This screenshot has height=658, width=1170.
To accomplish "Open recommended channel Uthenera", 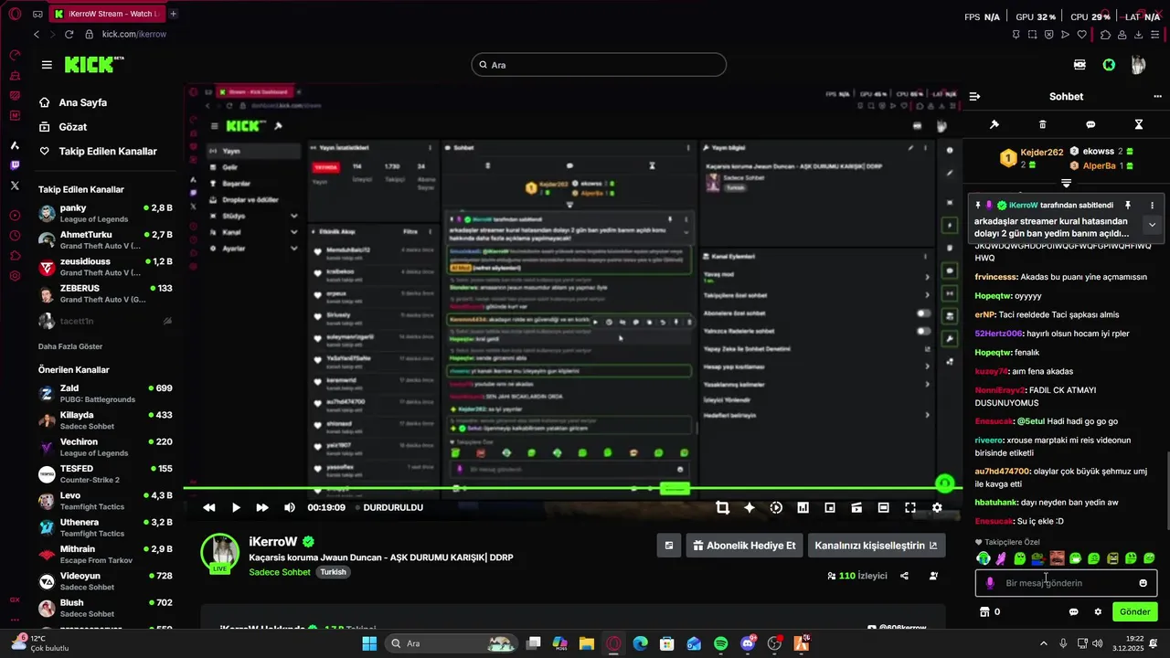I will (x=105, y=527).
